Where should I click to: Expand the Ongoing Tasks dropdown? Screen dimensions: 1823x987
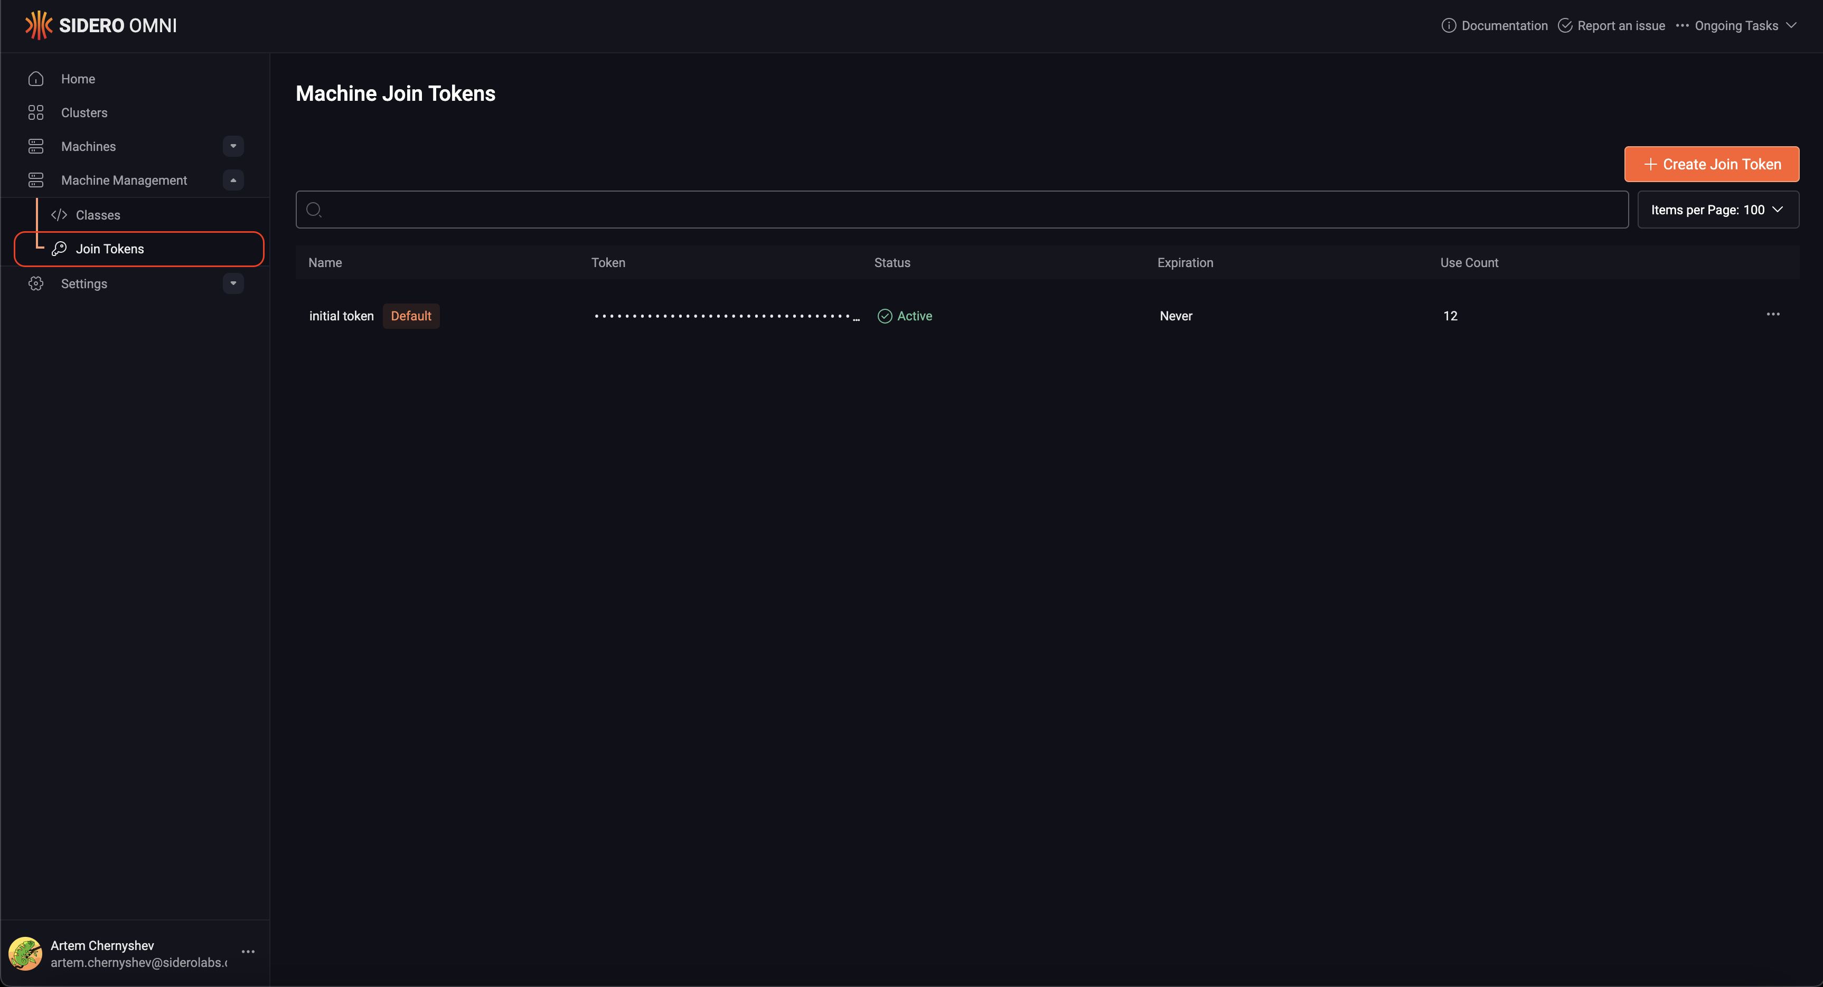[1736, 25]
